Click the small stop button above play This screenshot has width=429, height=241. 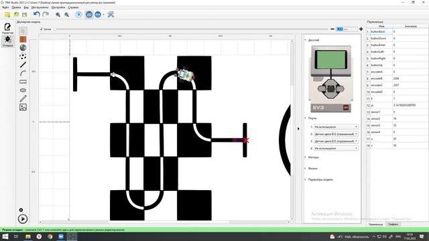21,210
